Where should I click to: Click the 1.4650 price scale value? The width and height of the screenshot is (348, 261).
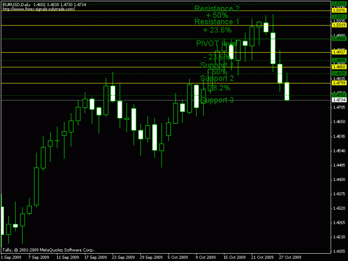tap(339, 122)
